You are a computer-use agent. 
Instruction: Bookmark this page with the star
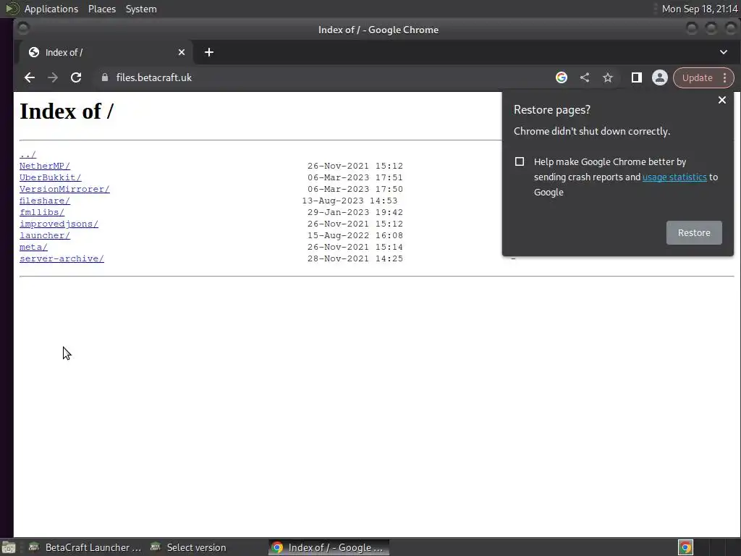tap(608, 77)
